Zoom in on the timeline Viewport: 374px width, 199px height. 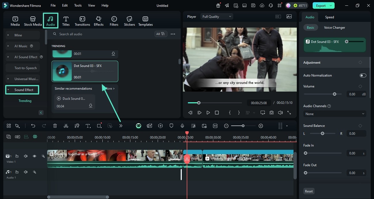pos(261,126)
